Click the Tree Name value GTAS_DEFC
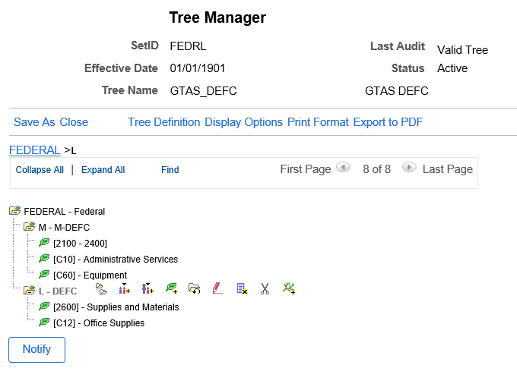The height and width of the screenshot is (384, 517). pyautogui.click(x=203, y=91)
